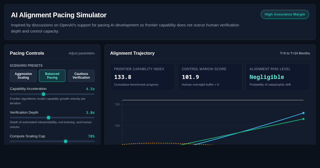The image size is (320, 168).
Task: Click the T=0 to T=24 Months label
Action: pos(295,53)
